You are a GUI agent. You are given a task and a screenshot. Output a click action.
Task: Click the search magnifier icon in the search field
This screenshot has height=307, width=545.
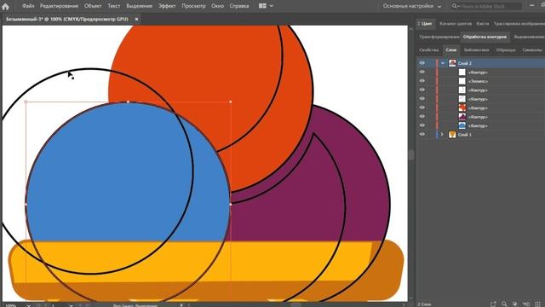(454, 6)
